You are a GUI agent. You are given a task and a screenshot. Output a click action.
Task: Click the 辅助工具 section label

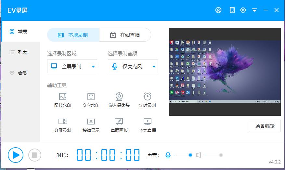(x=57, y=85)
